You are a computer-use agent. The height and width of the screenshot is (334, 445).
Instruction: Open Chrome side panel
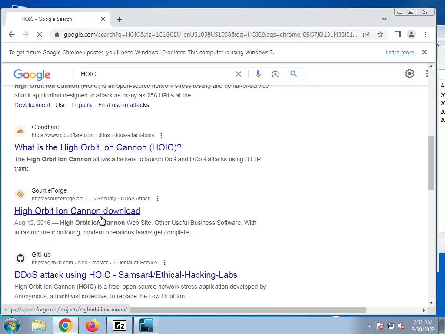(397, 34)
